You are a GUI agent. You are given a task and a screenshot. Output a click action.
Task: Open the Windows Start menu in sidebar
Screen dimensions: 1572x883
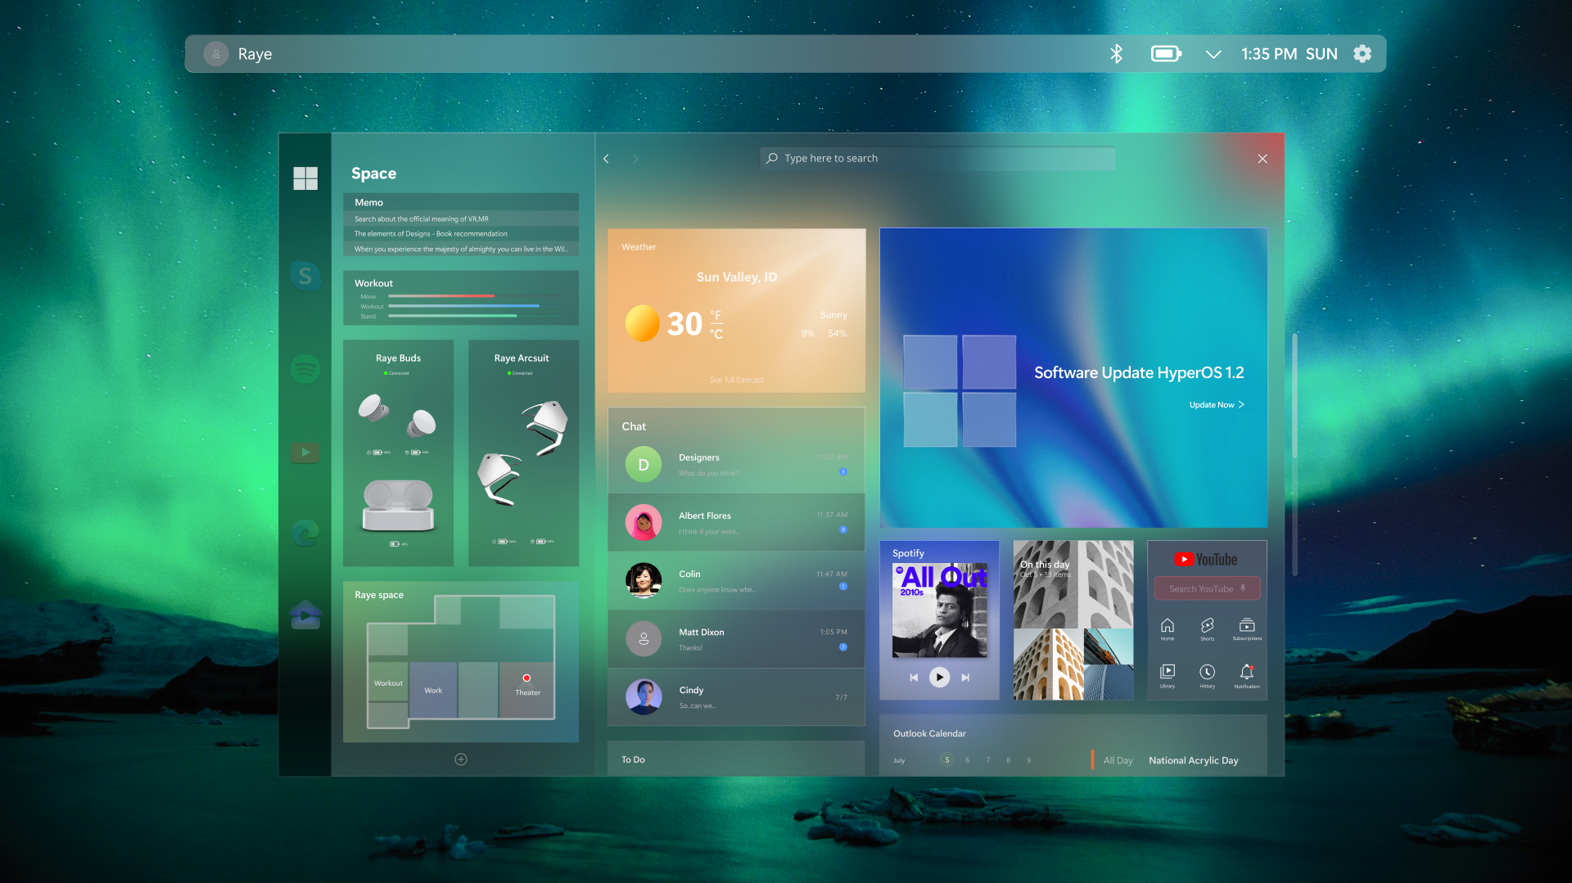(x=305, y=178)
